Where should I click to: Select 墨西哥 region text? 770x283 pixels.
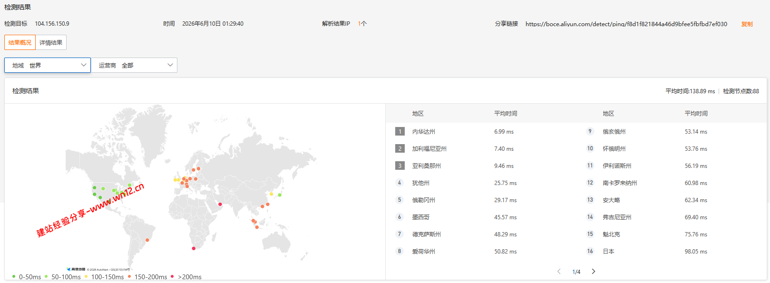(x=421, y=217)
